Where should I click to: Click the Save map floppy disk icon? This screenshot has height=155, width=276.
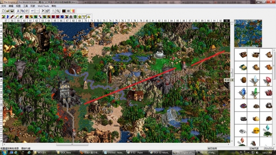click(12, 11)
